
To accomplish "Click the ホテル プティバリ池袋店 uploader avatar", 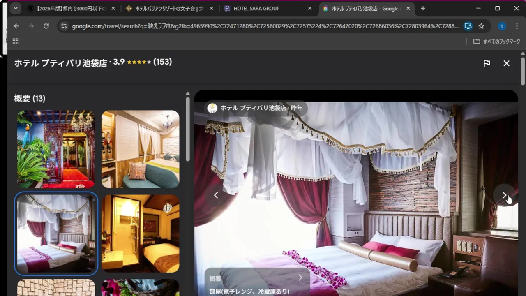I will pos(212,108).
